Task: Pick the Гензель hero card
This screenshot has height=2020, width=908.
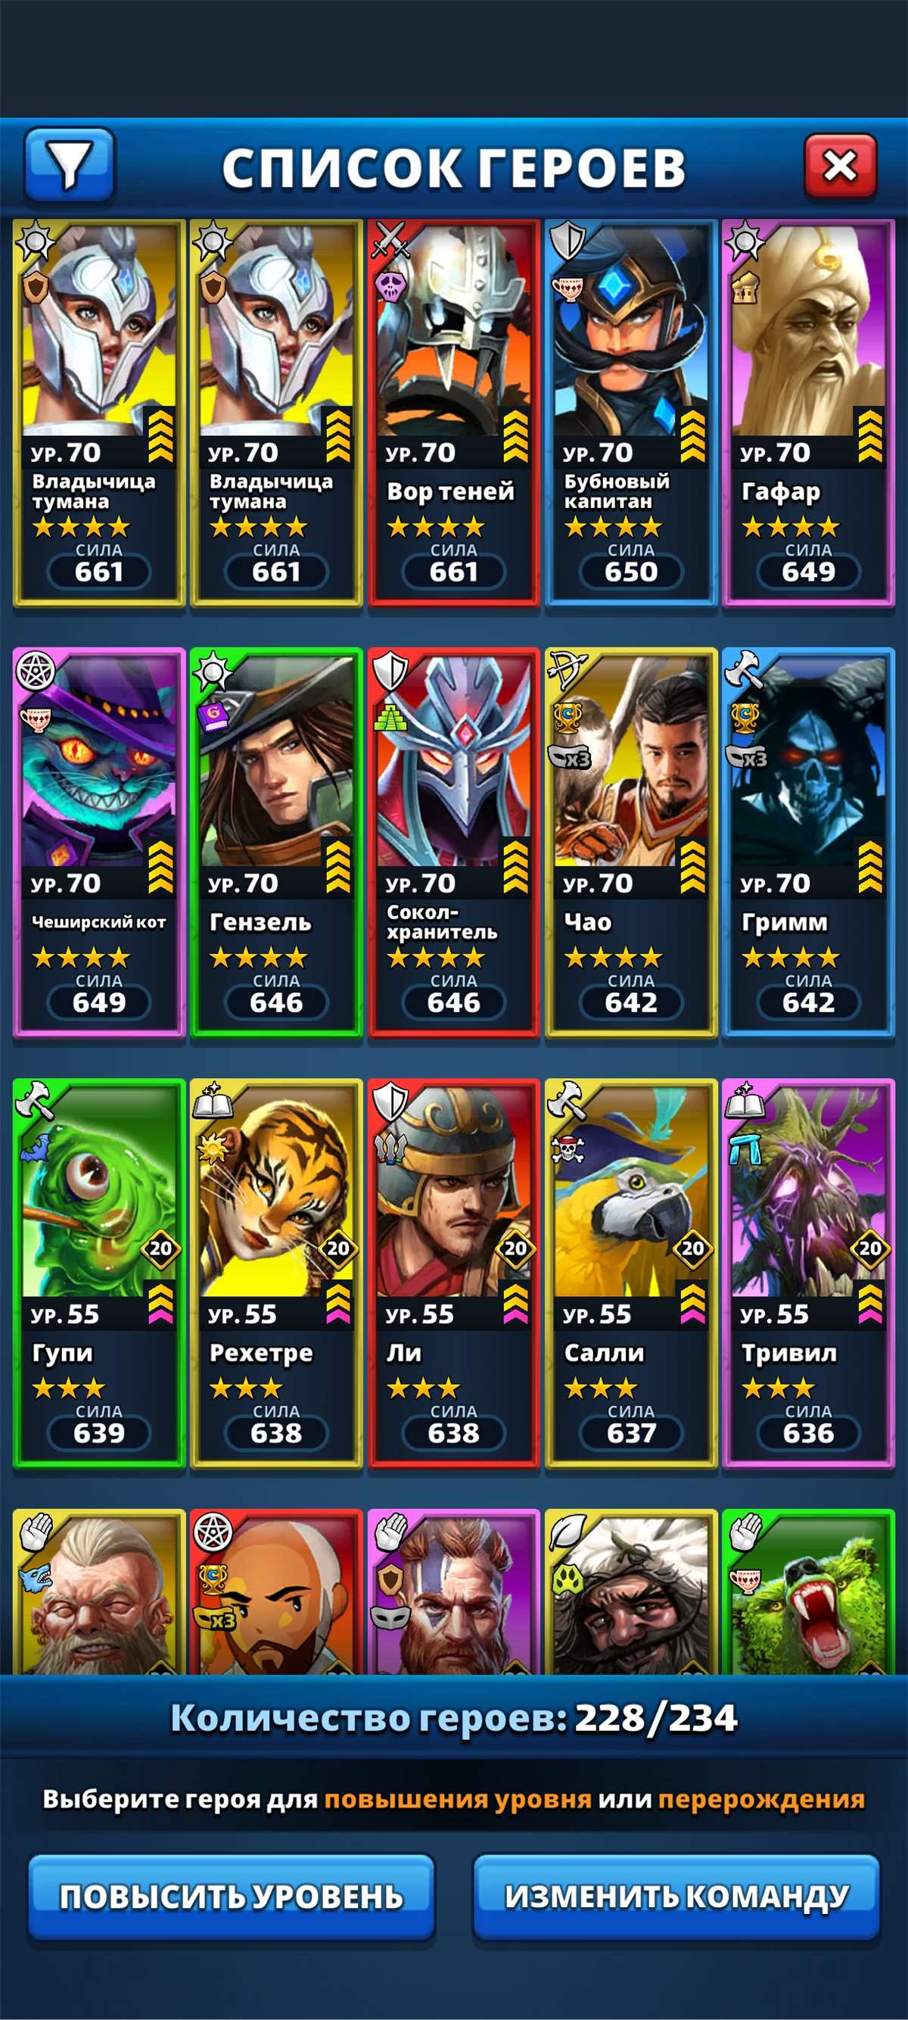Action: click(276, 842)
